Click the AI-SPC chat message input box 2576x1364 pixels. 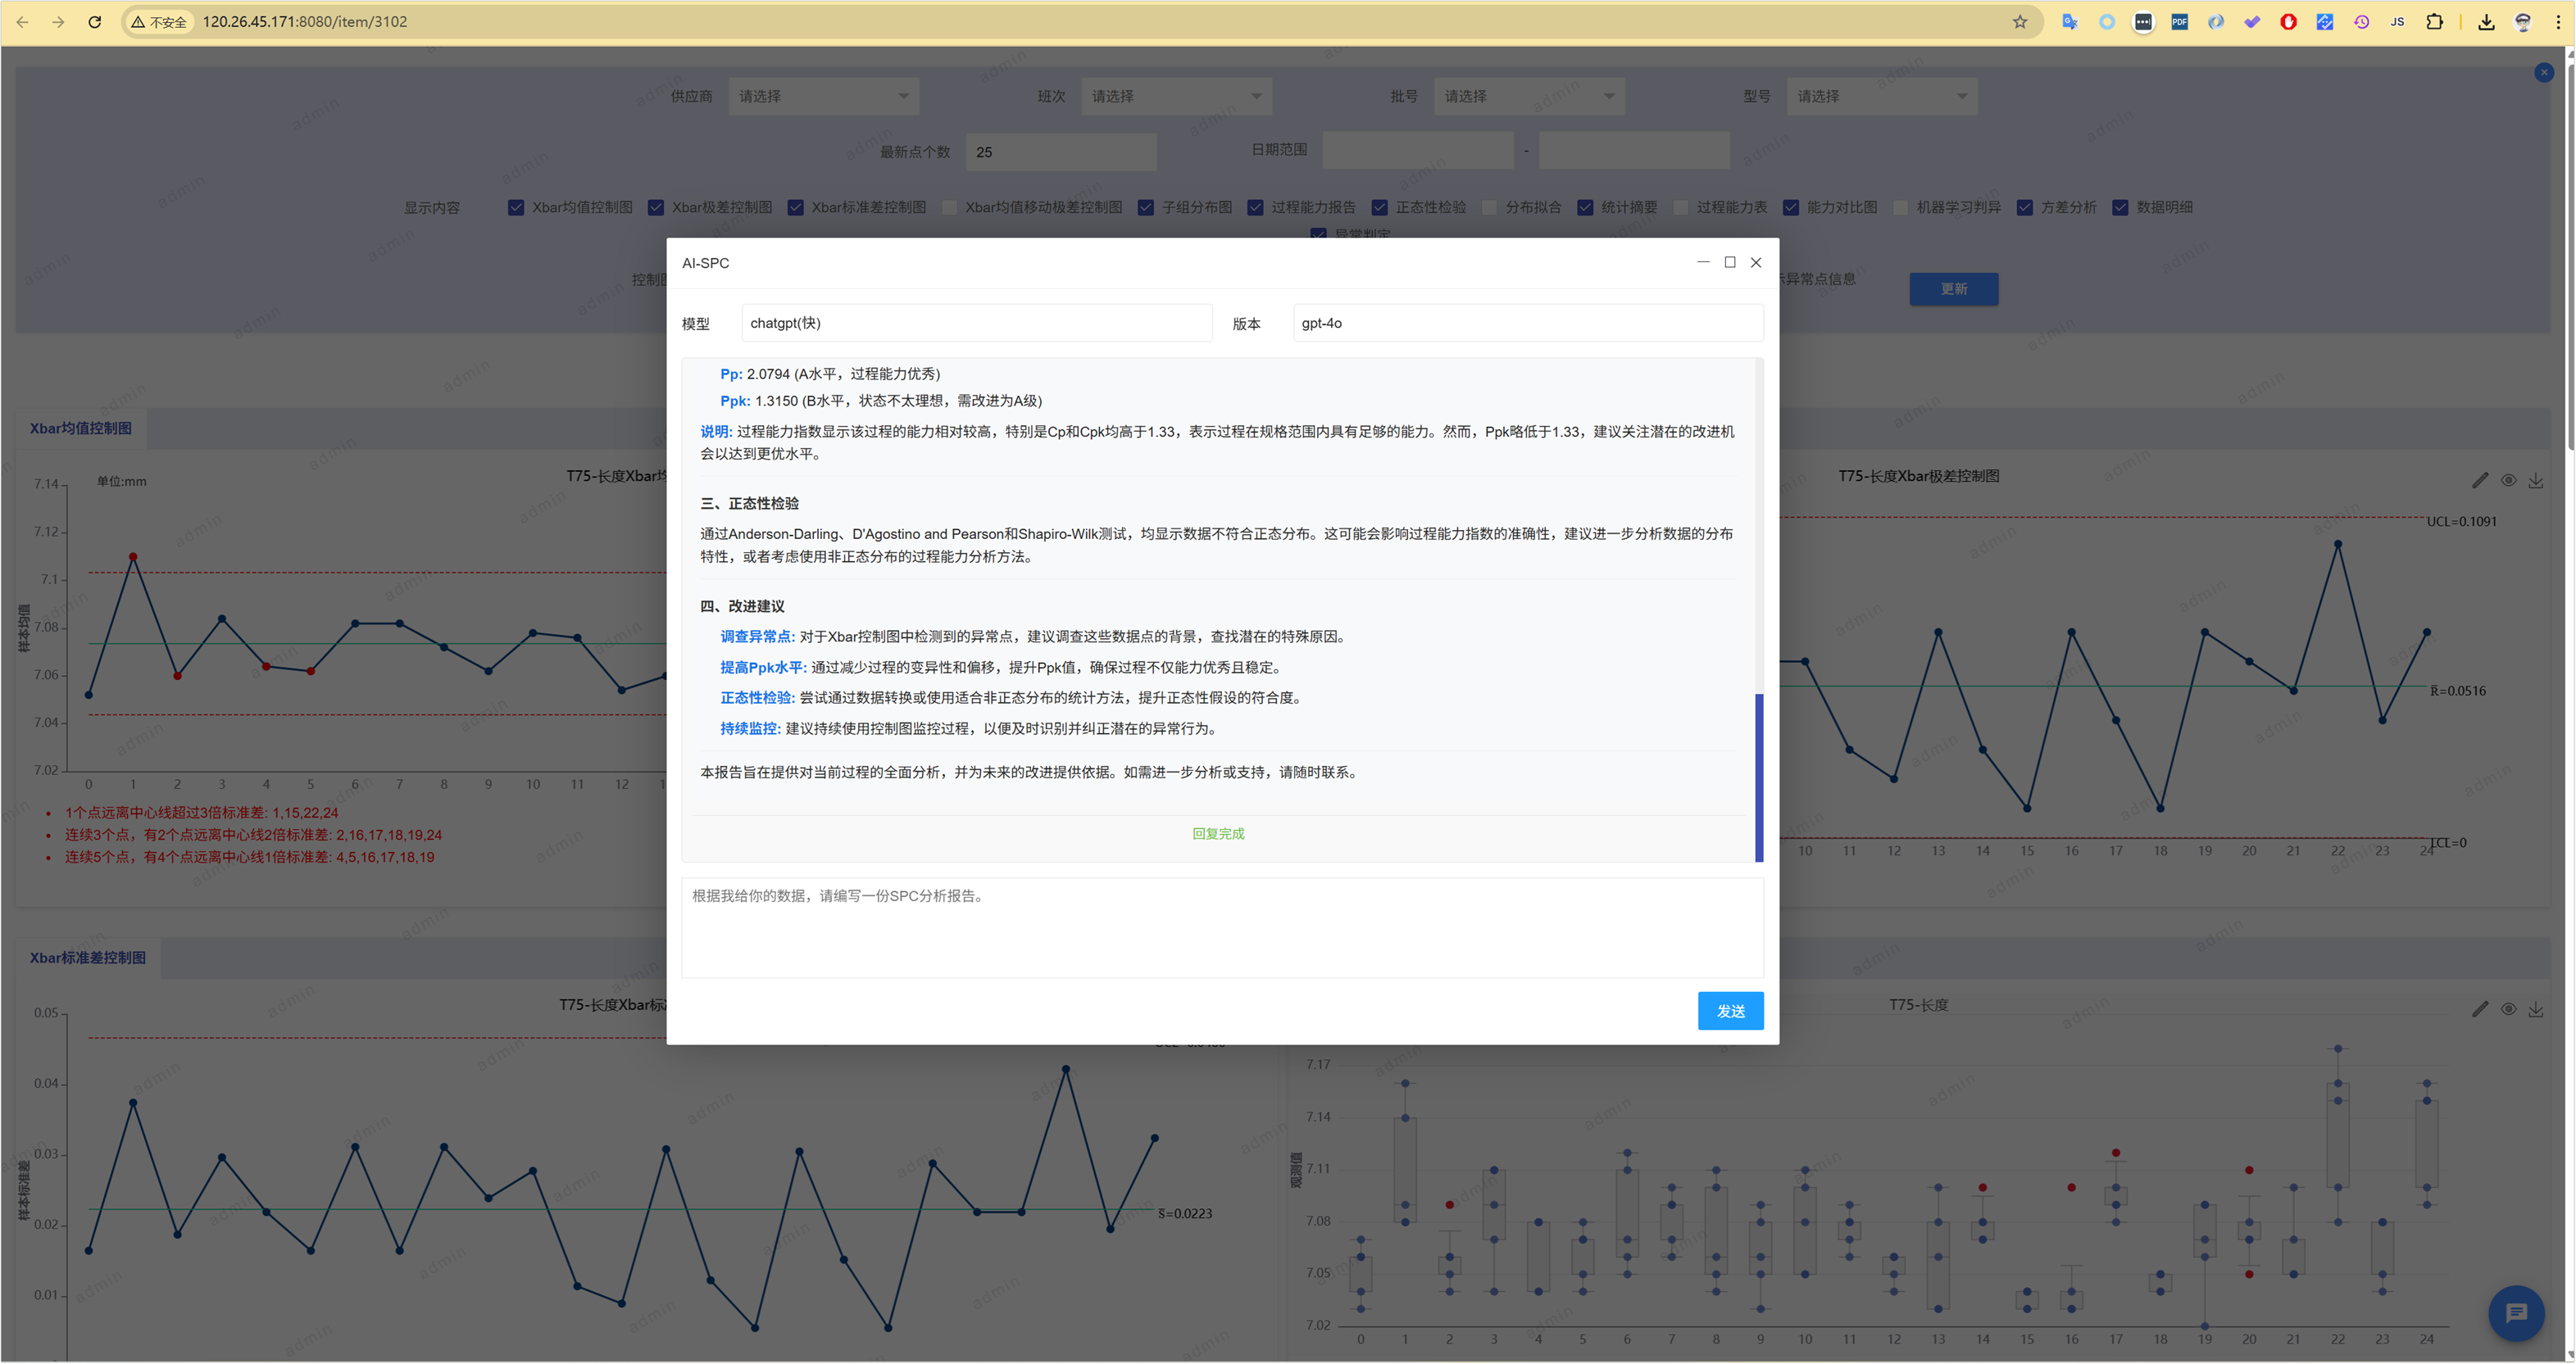click(1222, 927)
